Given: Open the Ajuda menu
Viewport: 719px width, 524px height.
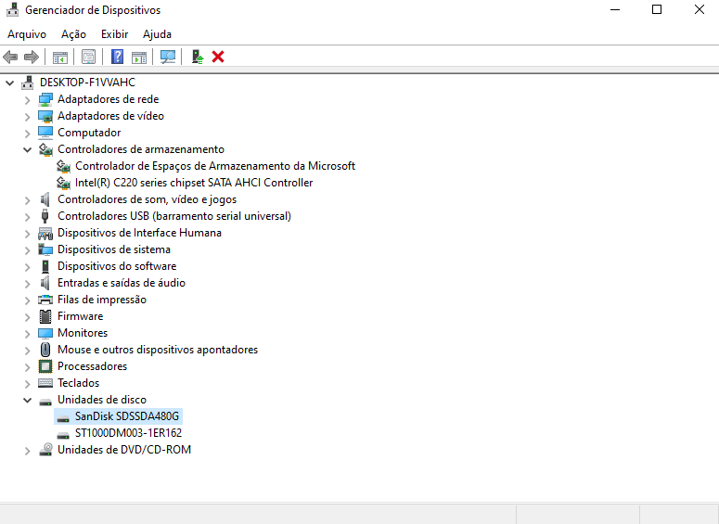Looking at the screenshot, I should (x=157, y=34).
